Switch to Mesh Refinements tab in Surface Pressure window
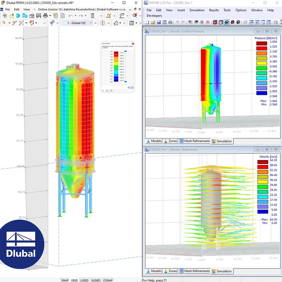The height and width of the screenshot is (282, 282). [x=194, y=141]
